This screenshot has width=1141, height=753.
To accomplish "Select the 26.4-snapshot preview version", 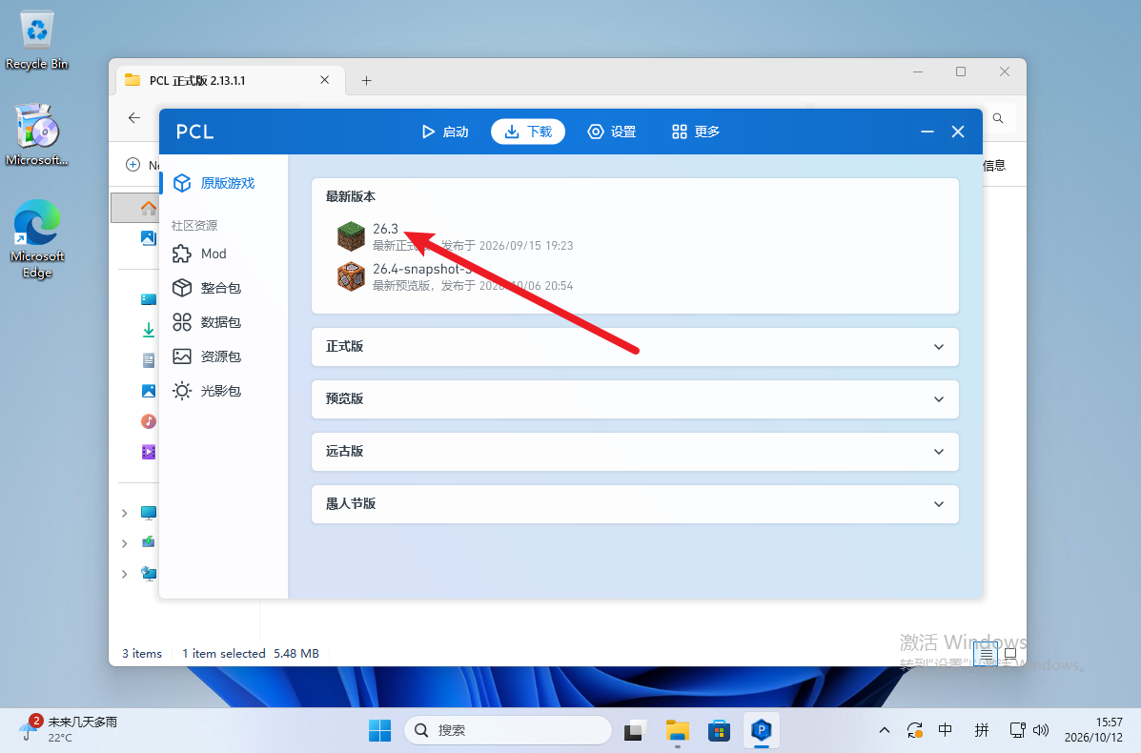I will (635, 276).
